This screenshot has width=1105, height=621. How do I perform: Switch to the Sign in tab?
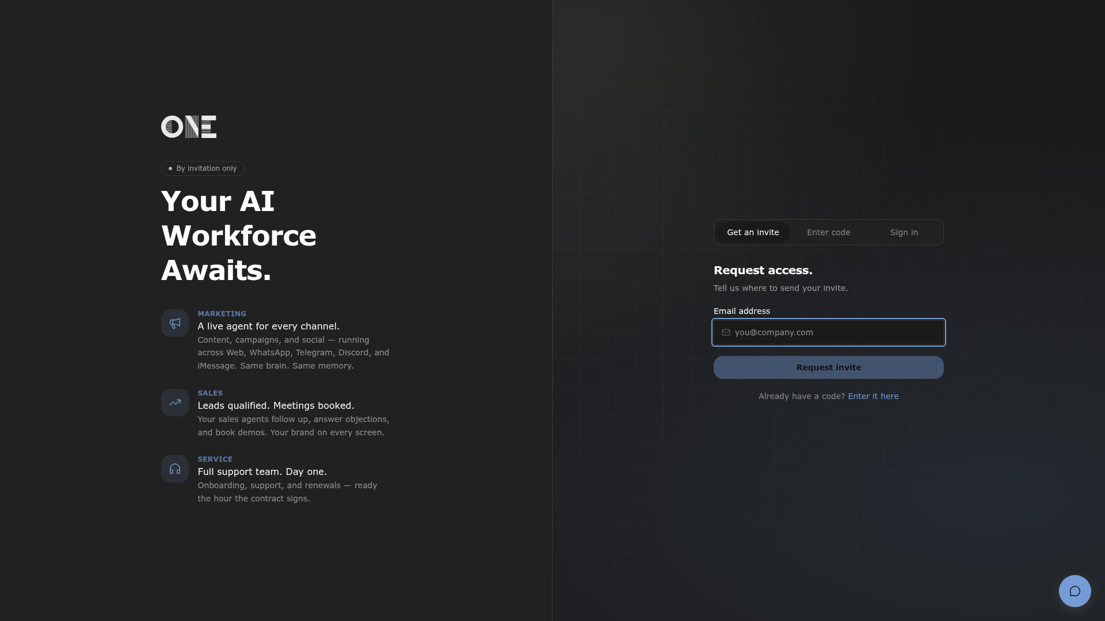pos(904,232)
